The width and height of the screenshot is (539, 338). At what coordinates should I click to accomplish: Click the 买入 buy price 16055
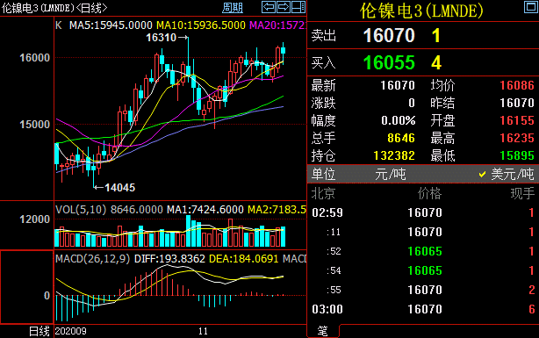coord(389,62)
